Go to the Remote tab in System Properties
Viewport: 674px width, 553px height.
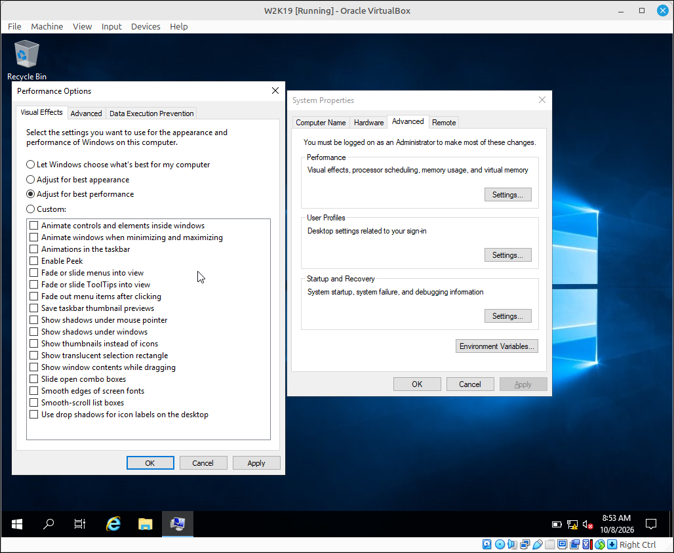pos(444,123)
